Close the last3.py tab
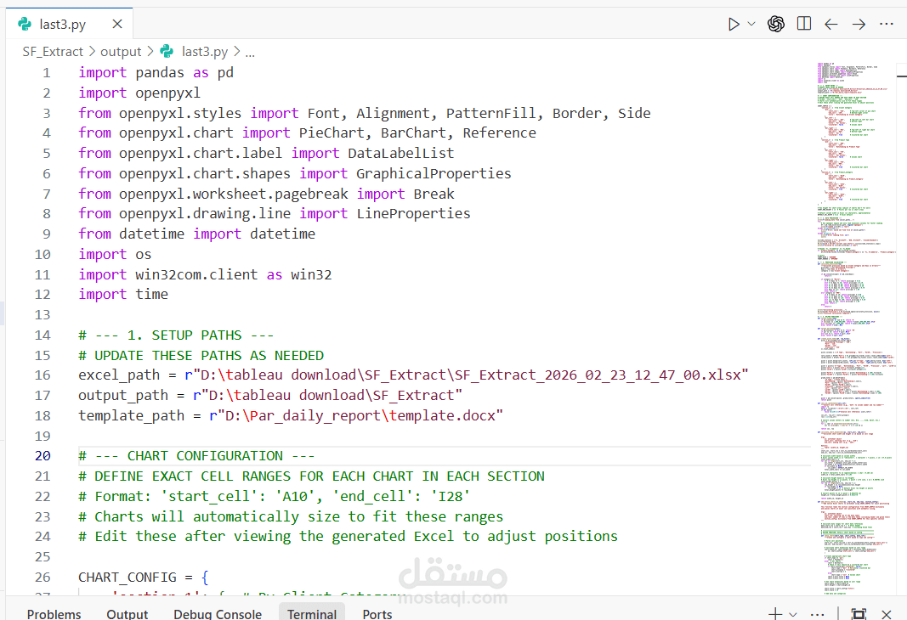The image size is (907, 620). 117,25
